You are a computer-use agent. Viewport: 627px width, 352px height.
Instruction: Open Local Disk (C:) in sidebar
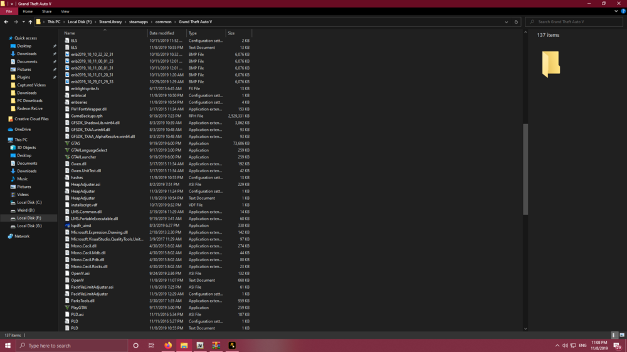[29, 202]
